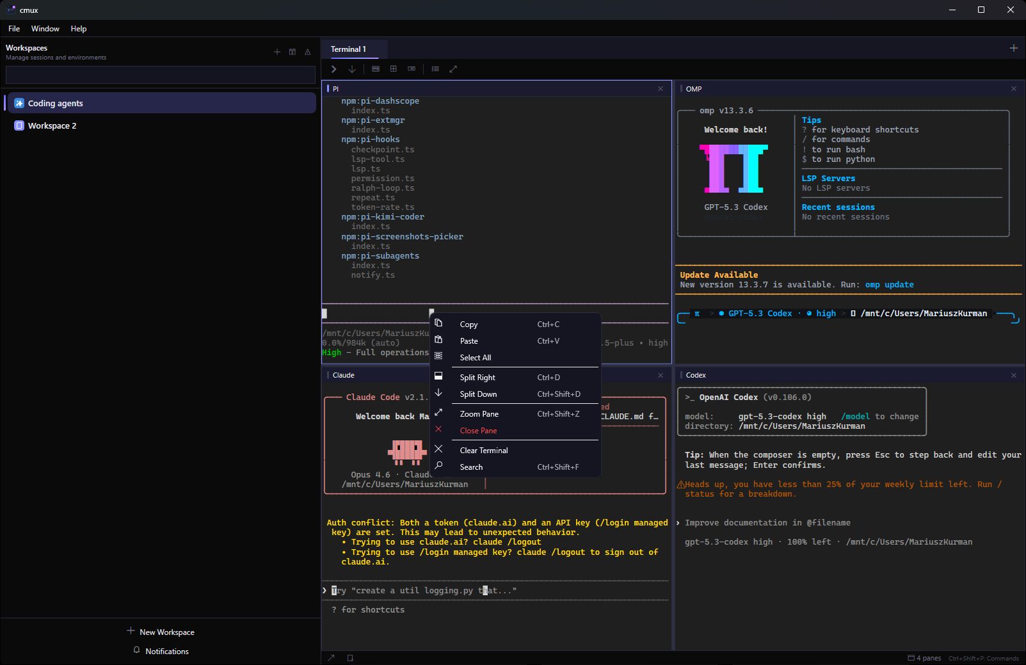The height and width of the screenshot is (665, 1026).
Task: Switch to the Terminal 1 tab
Action: click(x=348, y=49)
